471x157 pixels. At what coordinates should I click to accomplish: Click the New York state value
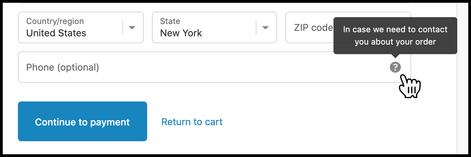coord(181,33)
